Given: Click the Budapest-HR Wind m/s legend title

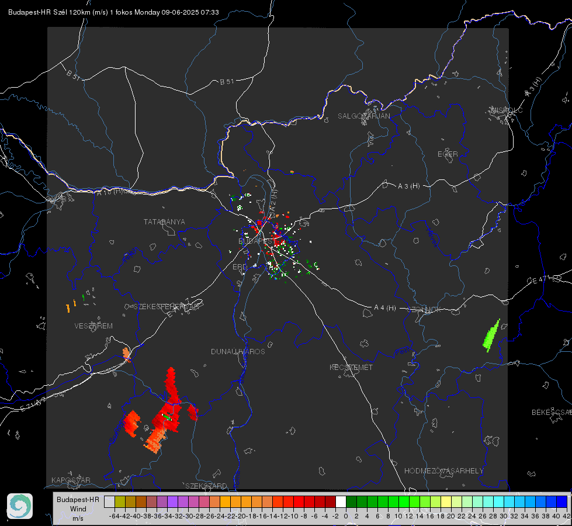Looking at the screenshot, I should (x=78, y=508).
